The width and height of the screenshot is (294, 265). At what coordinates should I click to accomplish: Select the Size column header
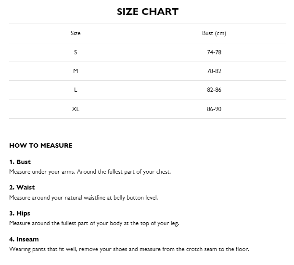pos(76,33)
